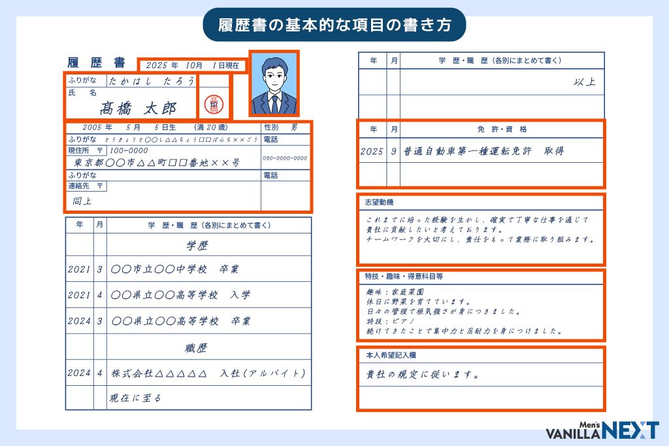669x446 pixels.
Task: Click the 性別 gender field
Action: point(286,127)
